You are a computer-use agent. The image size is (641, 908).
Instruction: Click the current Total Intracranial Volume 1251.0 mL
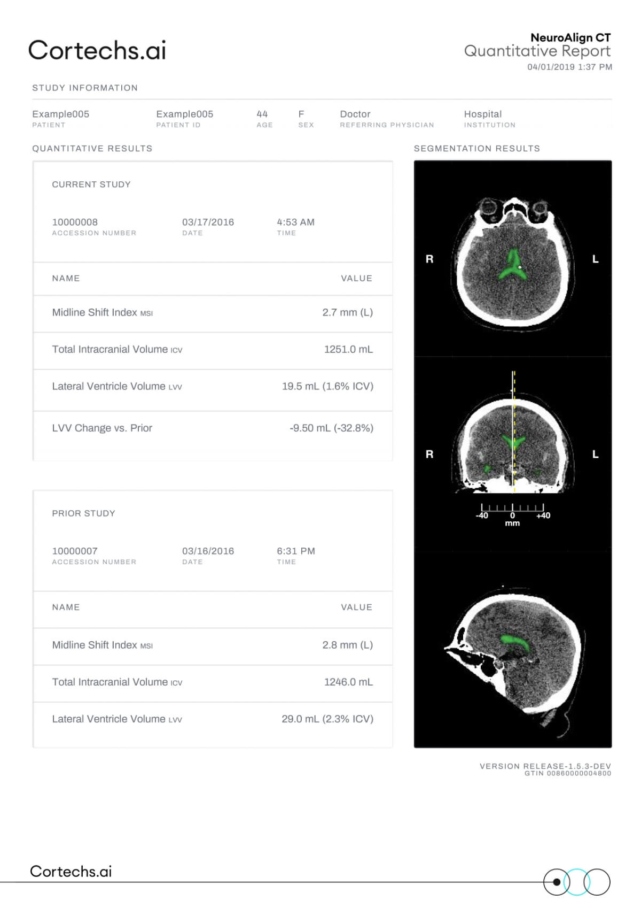348,349
